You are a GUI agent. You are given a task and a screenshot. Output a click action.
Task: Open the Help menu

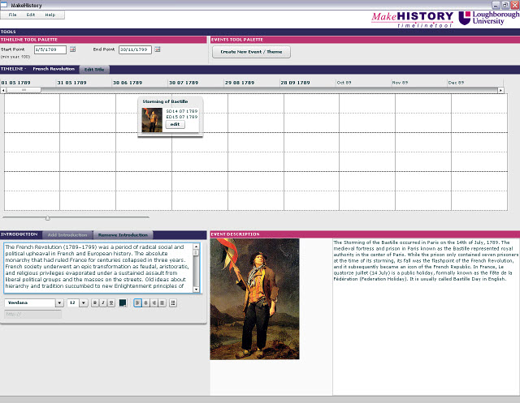(x=50, y=15)
